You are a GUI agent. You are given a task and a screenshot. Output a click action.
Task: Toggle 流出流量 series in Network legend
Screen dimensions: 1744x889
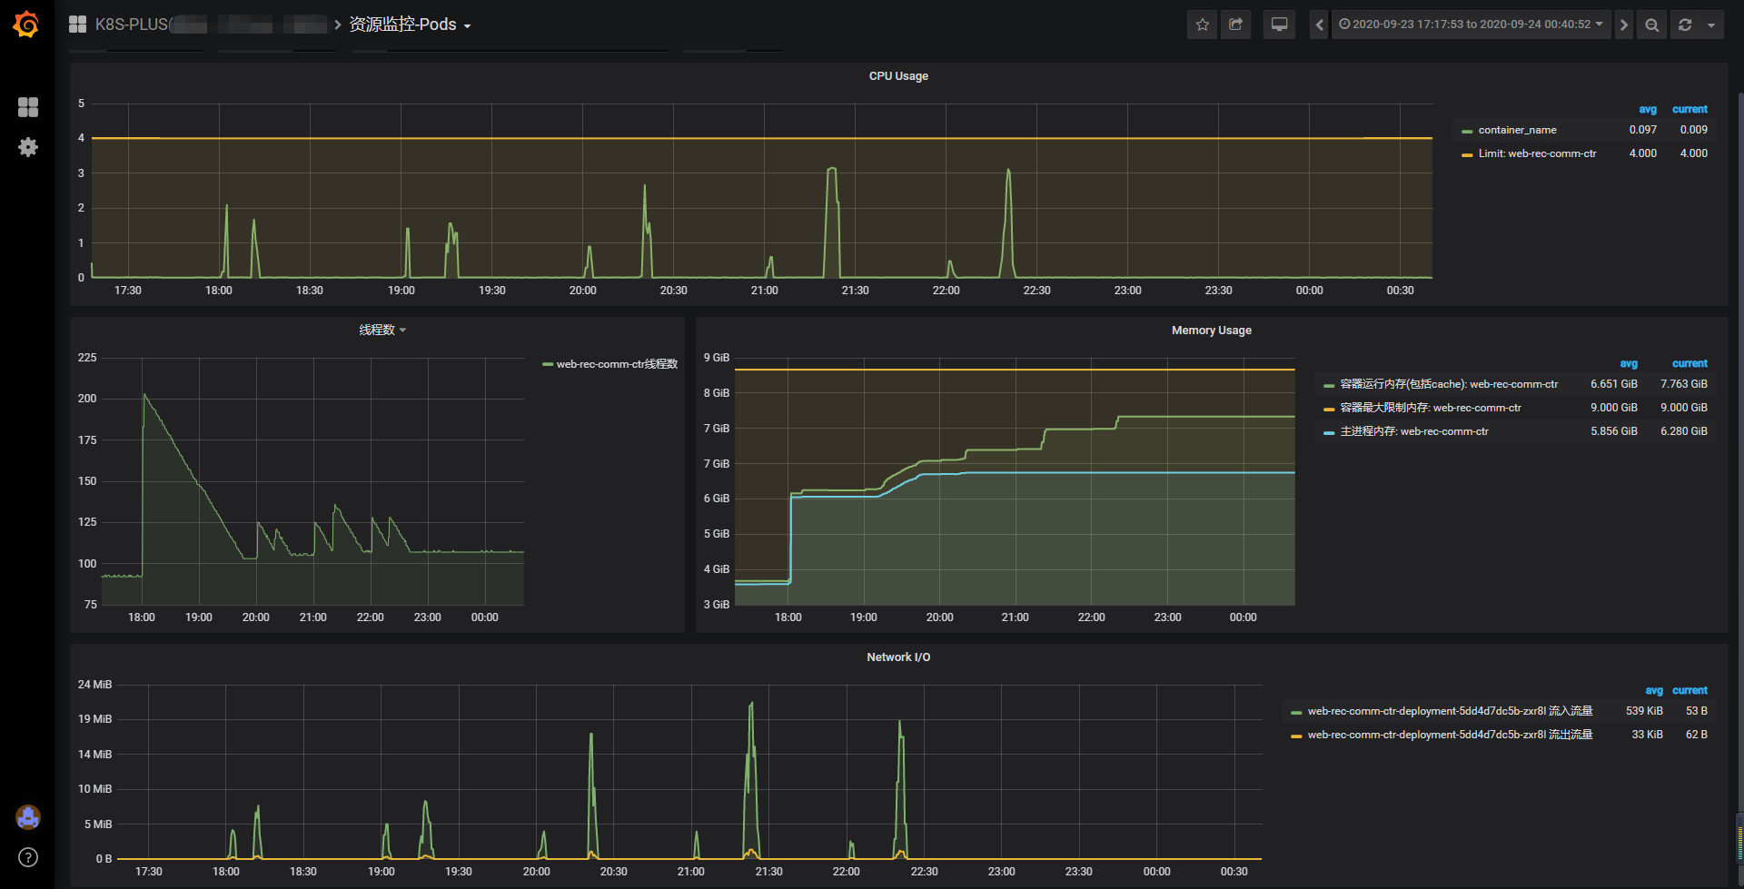tap(1450, 735)
